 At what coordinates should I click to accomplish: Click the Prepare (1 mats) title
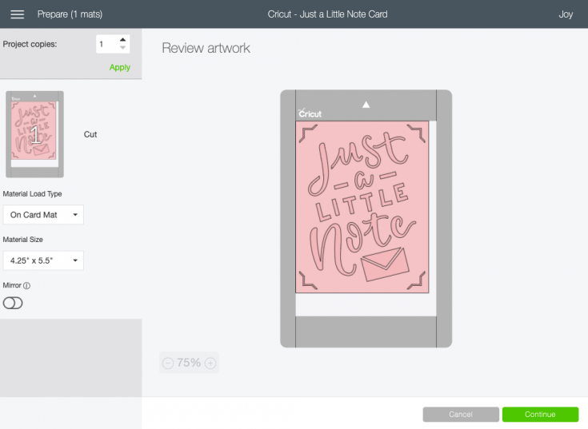click(x=70, y=14)
